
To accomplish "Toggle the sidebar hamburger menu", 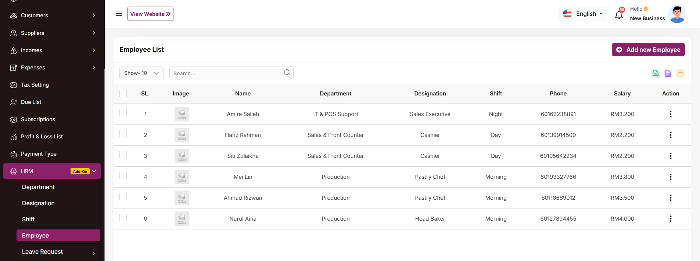I will click(119, 14).
